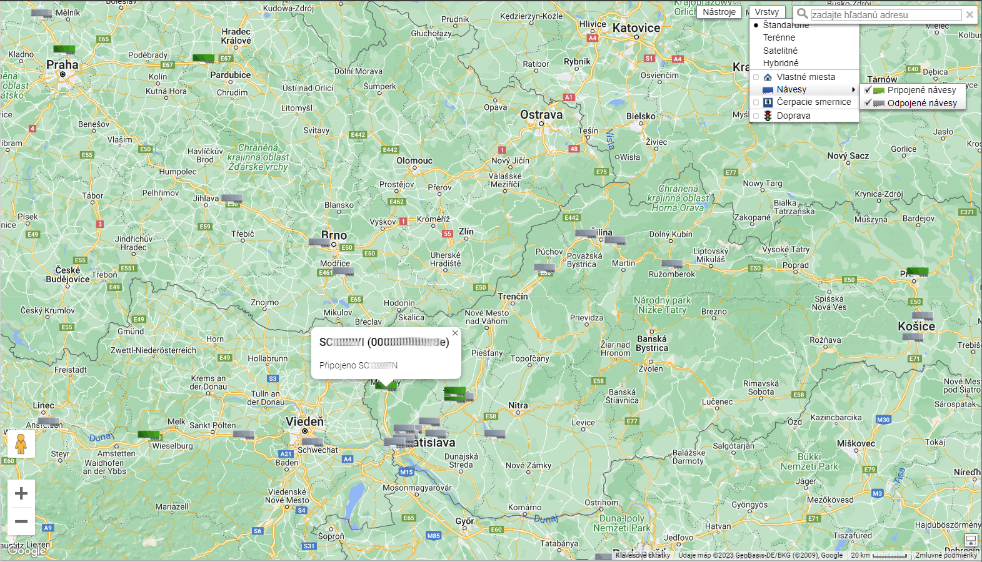Close the trailer info popup
This screenshot has height=562, width=982.
tap(455, 333)
